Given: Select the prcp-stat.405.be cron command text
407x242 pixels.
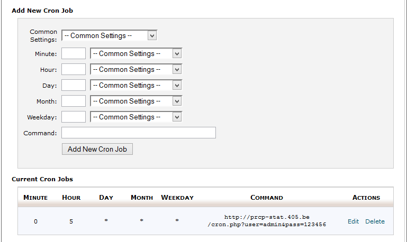Looking at the screenshot, I should pos(267,220).
